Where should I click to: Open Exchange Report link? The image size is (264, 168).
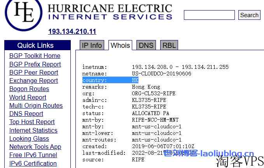tap(34, 81)
